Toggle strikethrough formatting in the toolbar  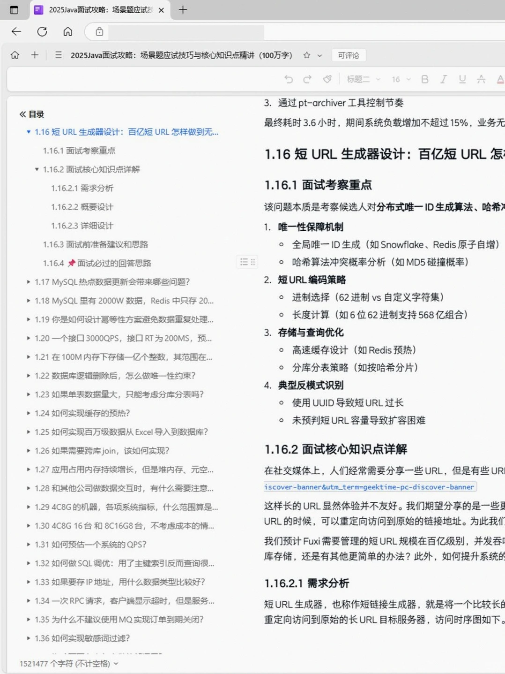[x=481, y=79]
